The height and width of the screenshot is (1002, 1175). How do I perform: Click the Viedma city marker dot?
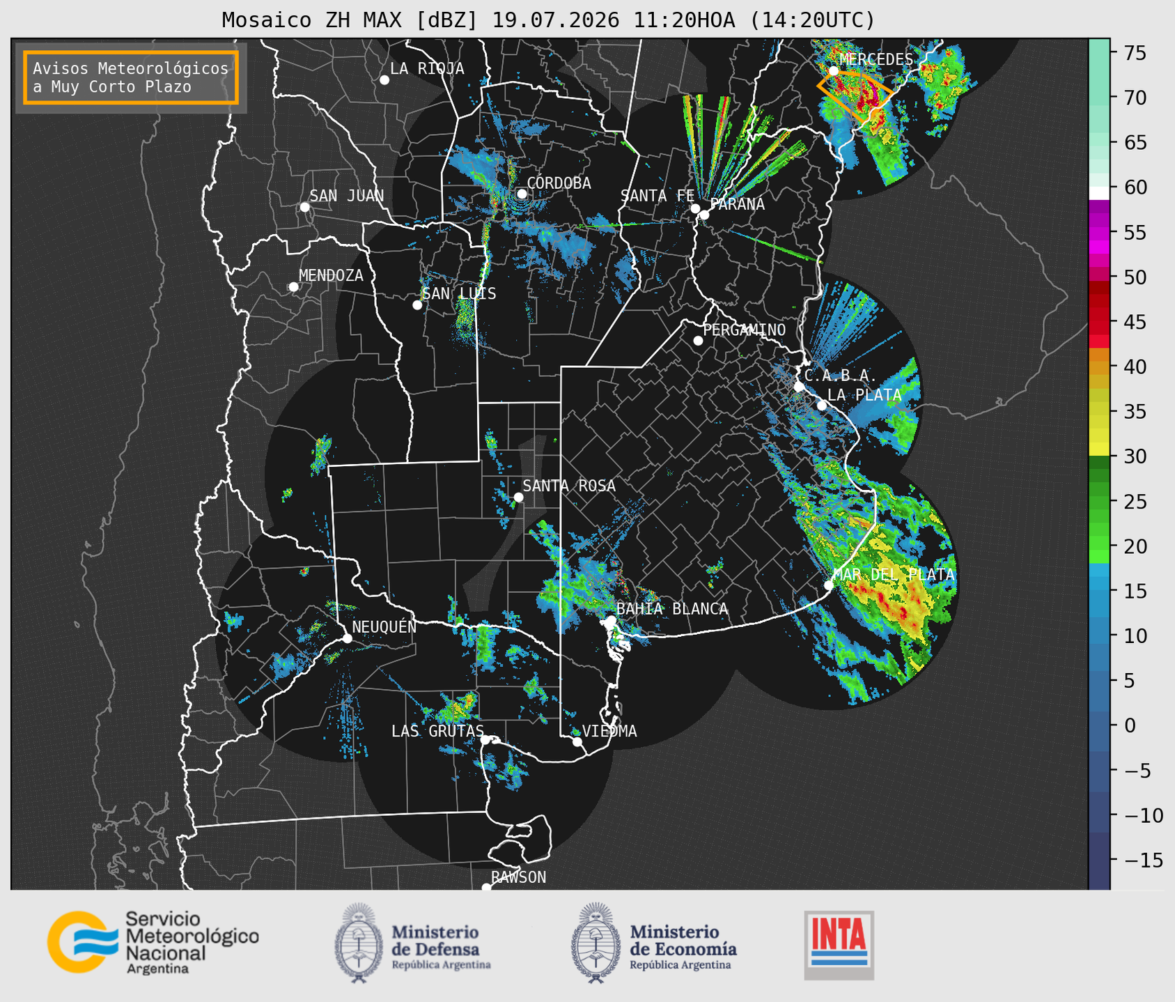577,741
